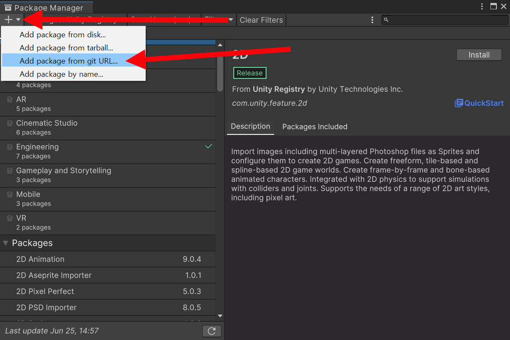Image resolution: width=510 pixels, height=340 pixels.
Task: Click the Release tag label
Action: coord(249,73)
